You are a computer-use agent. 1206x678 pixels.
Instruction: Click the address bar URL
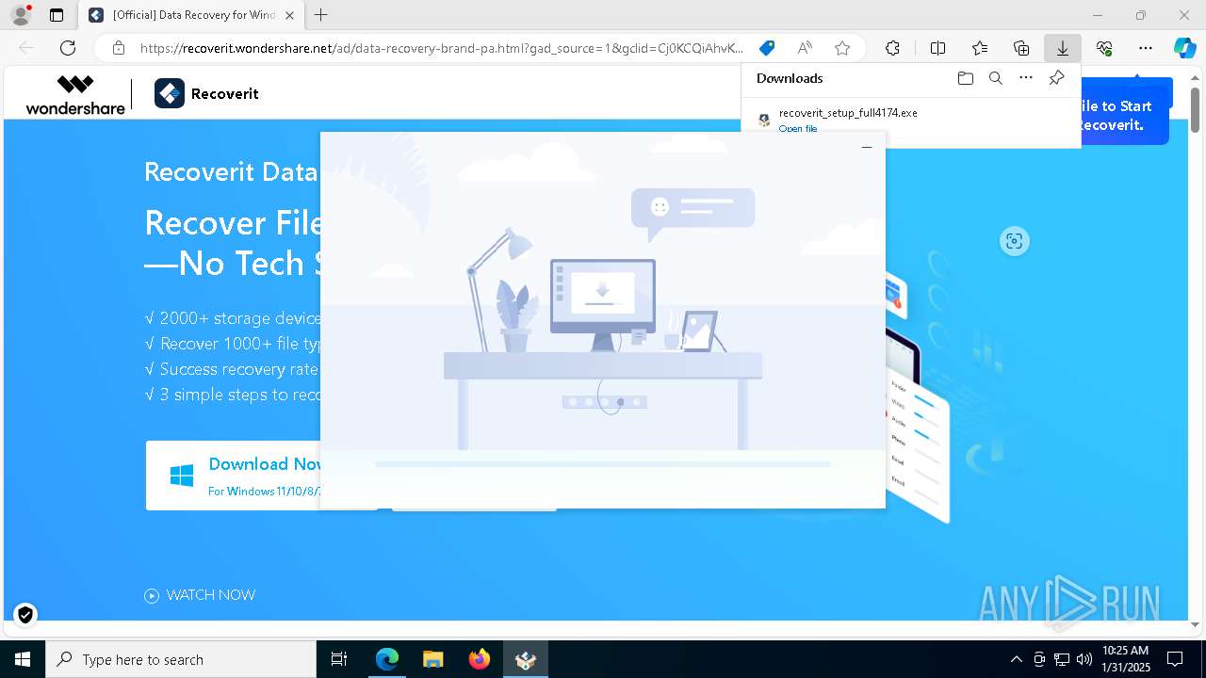pyautogui.click(x=441, y=48)
